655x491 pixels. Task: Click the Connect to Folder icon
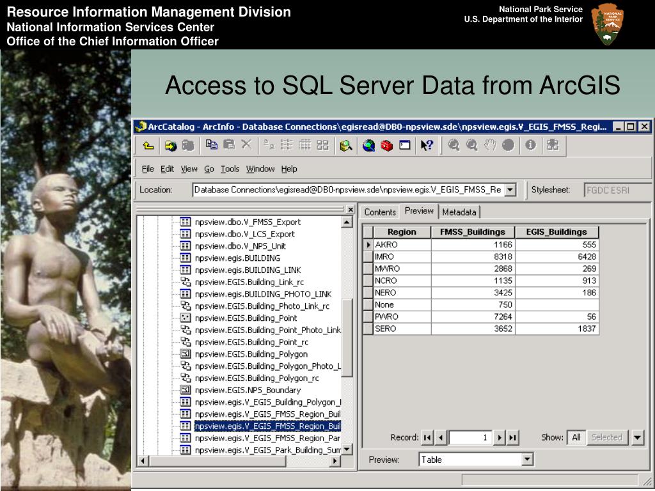pos(171,146)
